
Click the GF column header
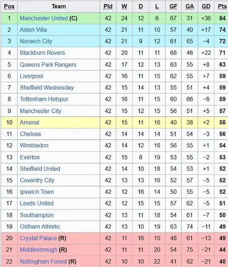[x=173, y=6]
